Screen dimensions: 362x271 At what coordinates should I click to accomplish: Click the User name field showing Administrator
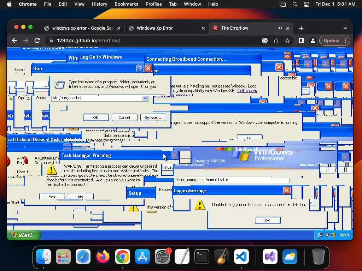point(246,180)
